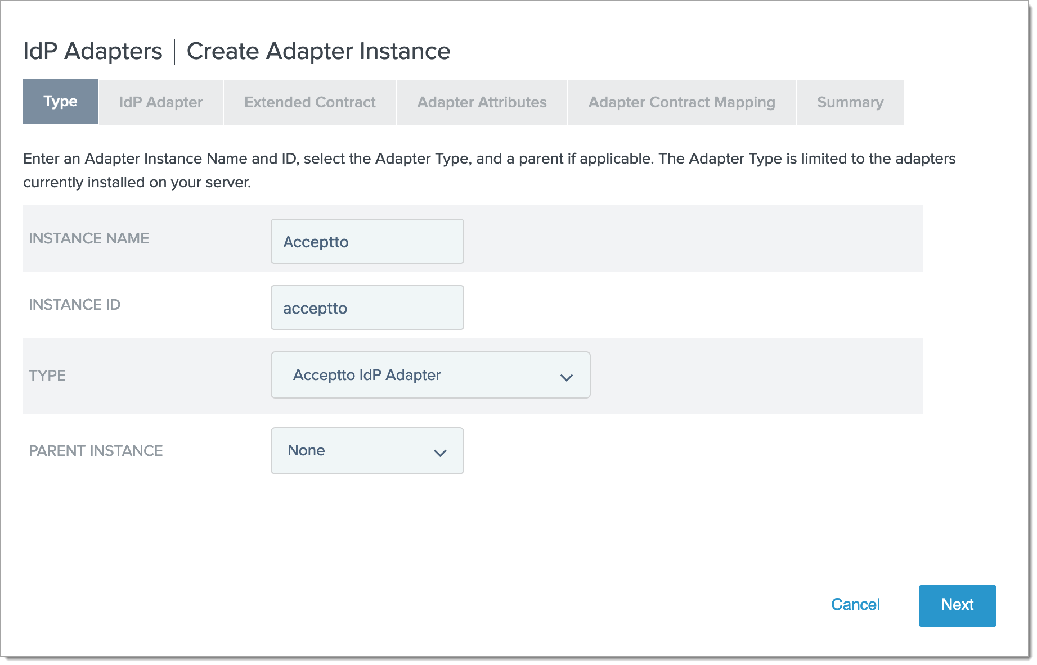This screenshot has width=1037, height=665.
Task: Click the INSTANCE NAME label
Action: pyautogui.click(x=89, y=238)
